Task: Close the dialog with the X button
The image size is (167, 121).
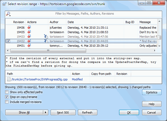Action: click(159, 3)
